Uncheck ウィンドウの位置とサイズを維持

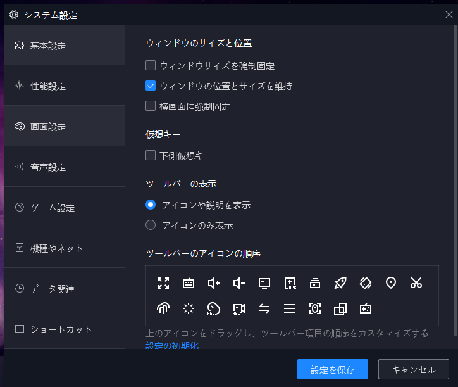(x=151, y=86)
